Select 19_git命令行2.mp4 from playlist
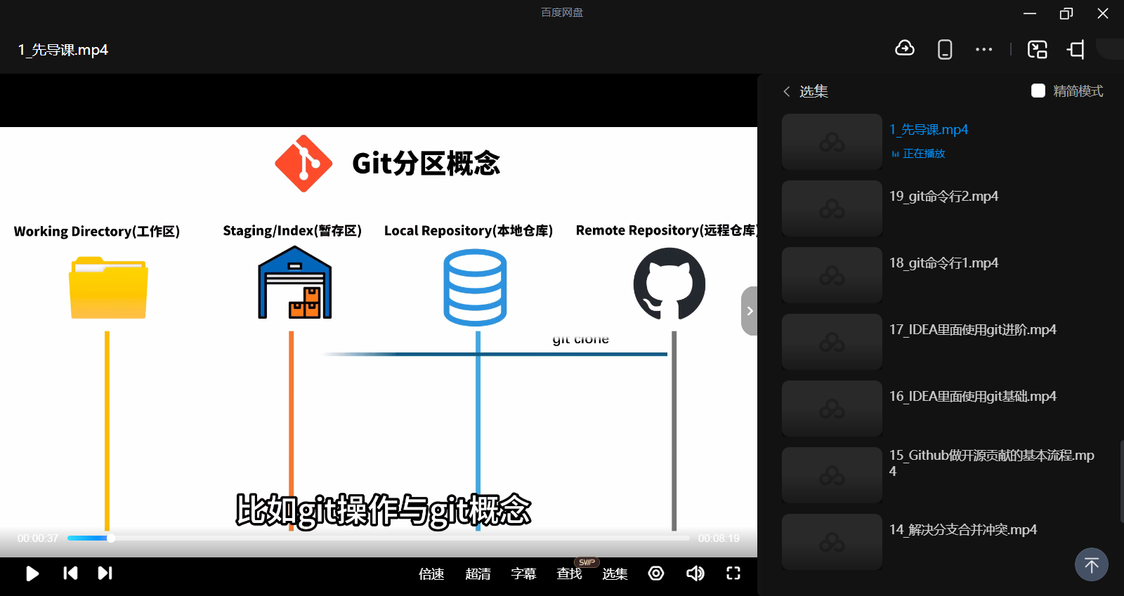Screen dimensions: 1124x596 click(943, 197)
